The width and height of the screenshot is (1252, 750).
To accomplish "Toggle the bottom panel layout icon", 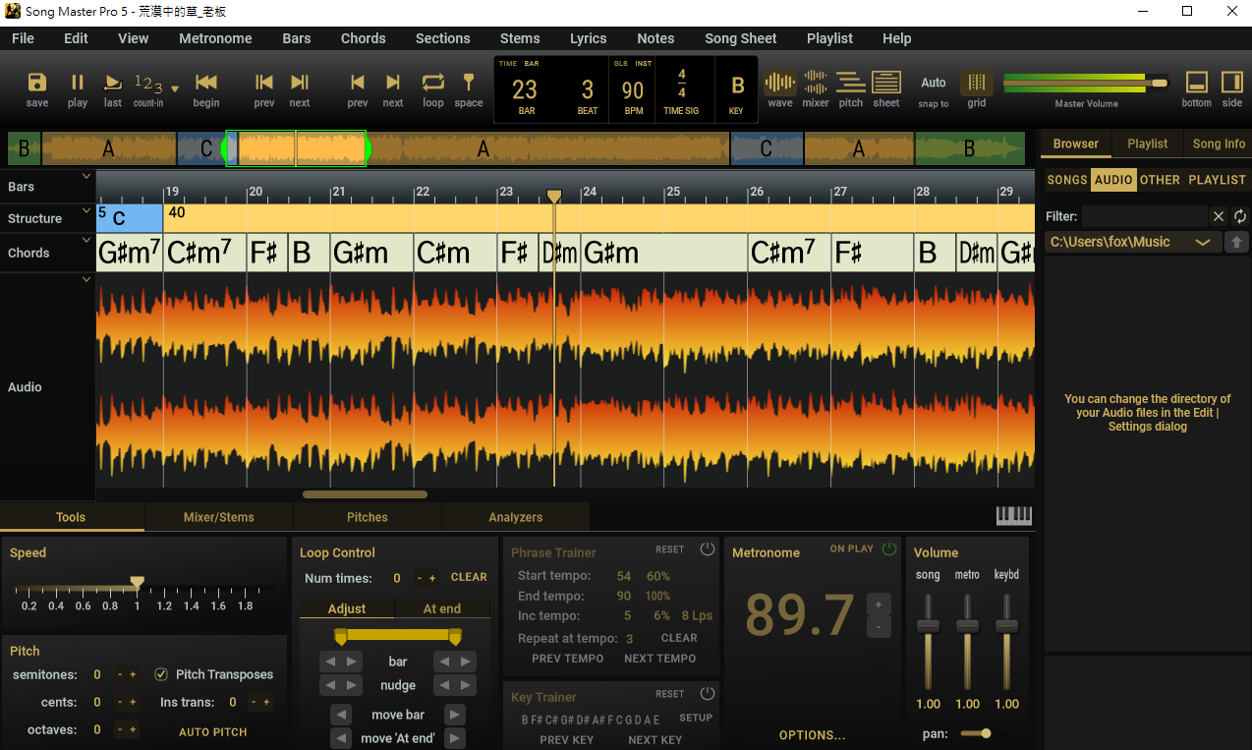I will [x=1197, y=83].
